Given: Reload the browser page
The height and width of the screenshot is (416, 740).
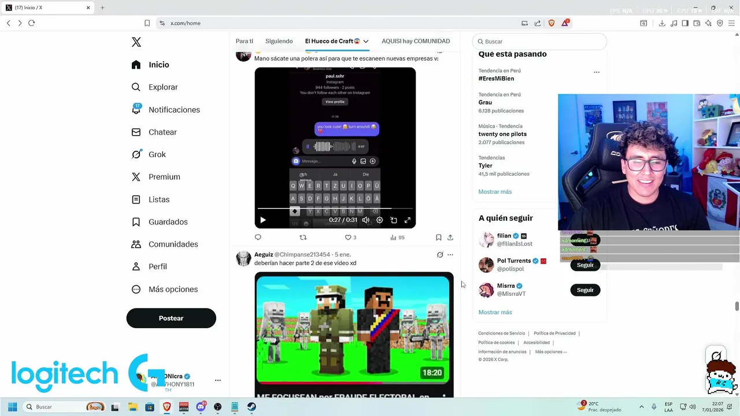Looking at the screenshot, I should coord(31,23).
